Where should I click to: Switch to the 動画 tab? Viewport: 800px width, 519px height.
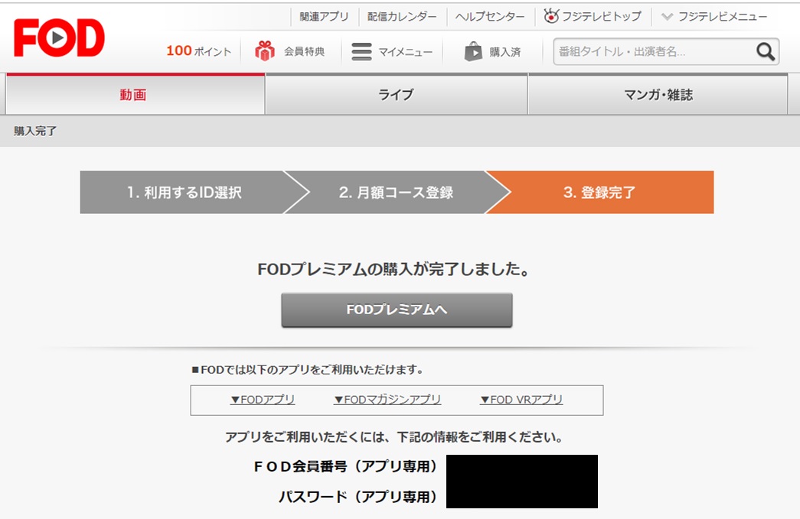pos(136,94)
